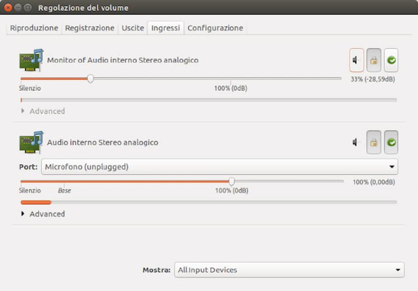Set Monitor device as fallback with green icon
The image size is (418, 291).
(x=391, y=60)
